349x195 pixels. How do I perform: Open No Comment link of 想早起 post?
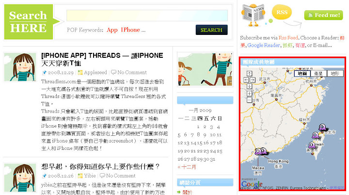(x=121, y=176)
